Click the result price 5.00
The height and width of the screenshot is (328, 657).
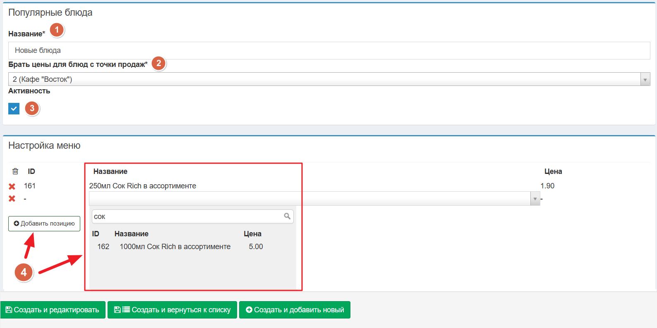coord(256,247)
